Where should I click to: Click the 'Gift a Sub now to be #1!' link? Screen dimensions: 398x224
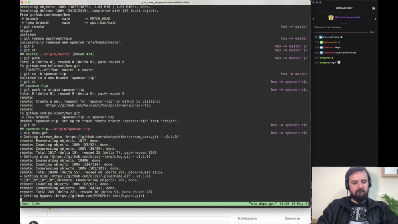click(348, 17)
